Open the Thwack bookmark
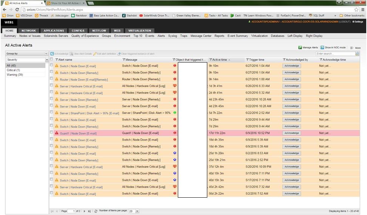The height and width of the screenshot is (215, 367). tap(42, 16)
